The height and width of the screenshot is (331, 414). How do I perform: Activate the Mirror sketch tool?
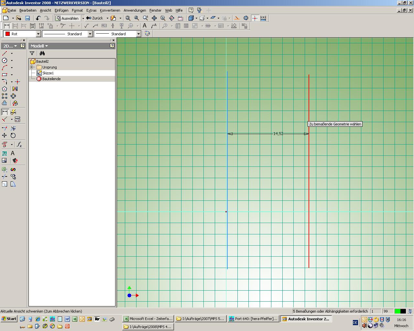coord(15,89)
